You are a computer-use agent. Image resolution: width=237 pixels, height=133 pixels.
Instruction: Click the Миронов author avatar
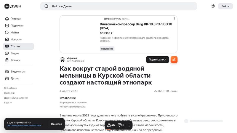(x=63, y=60)
